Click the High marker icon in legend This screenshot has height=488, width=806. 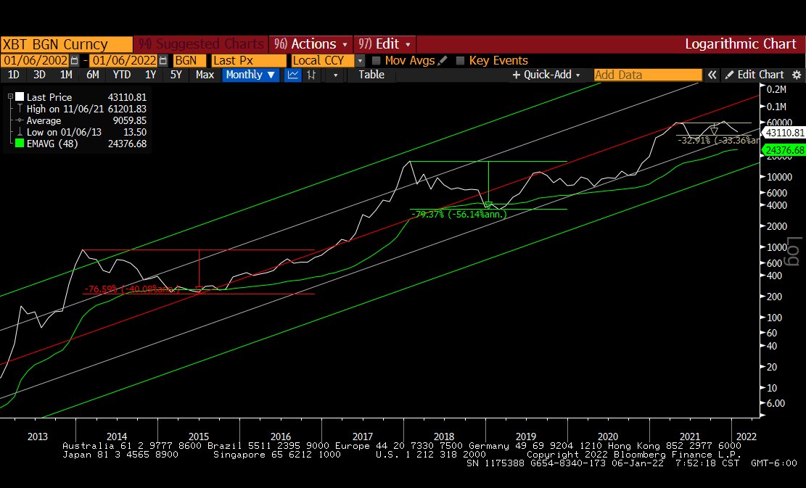pyautogui.click(x=20, y=109)
